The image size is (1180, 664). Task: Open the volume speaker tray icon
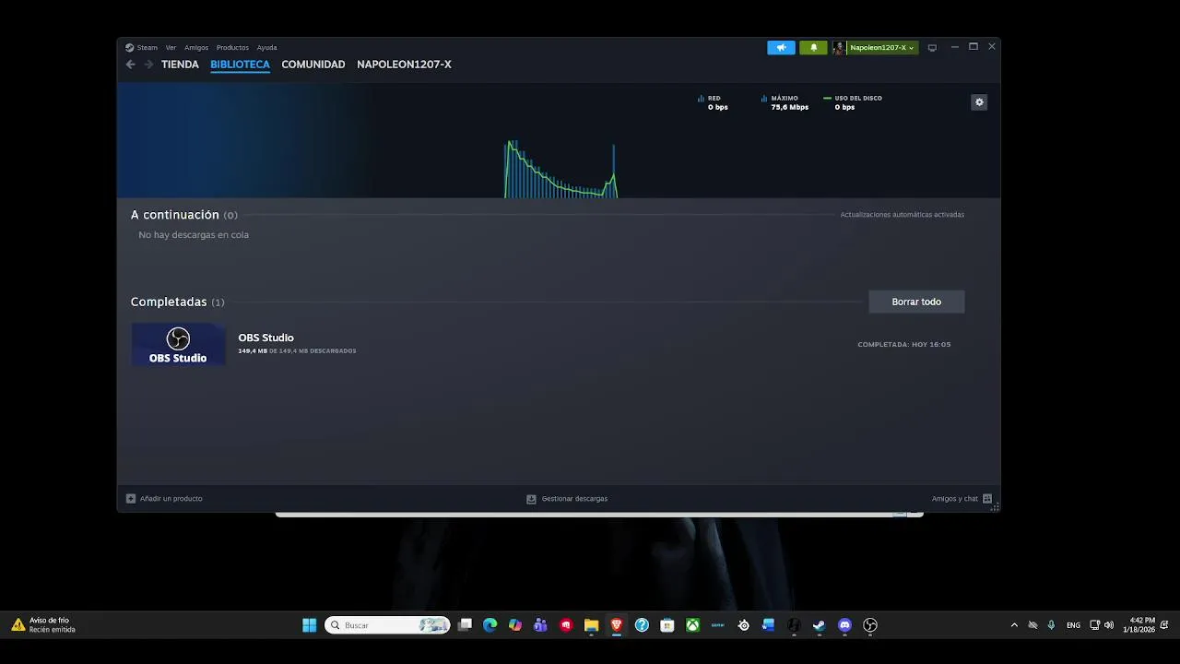pyautogui.click(x=1109, y=625)
